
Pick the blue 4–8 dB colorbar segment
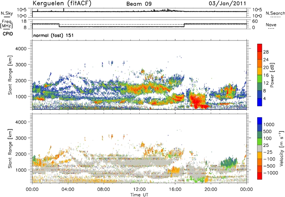[x=260, y=95]
